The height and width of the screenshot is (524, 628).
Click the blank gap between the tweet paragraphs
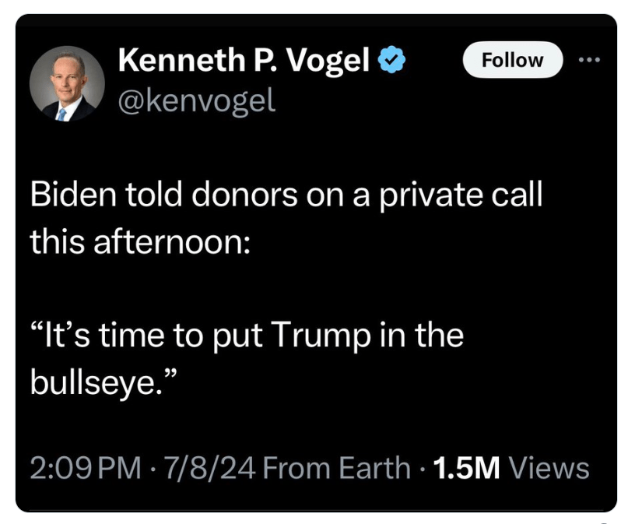pyautogui.click(x=286, y=288)
